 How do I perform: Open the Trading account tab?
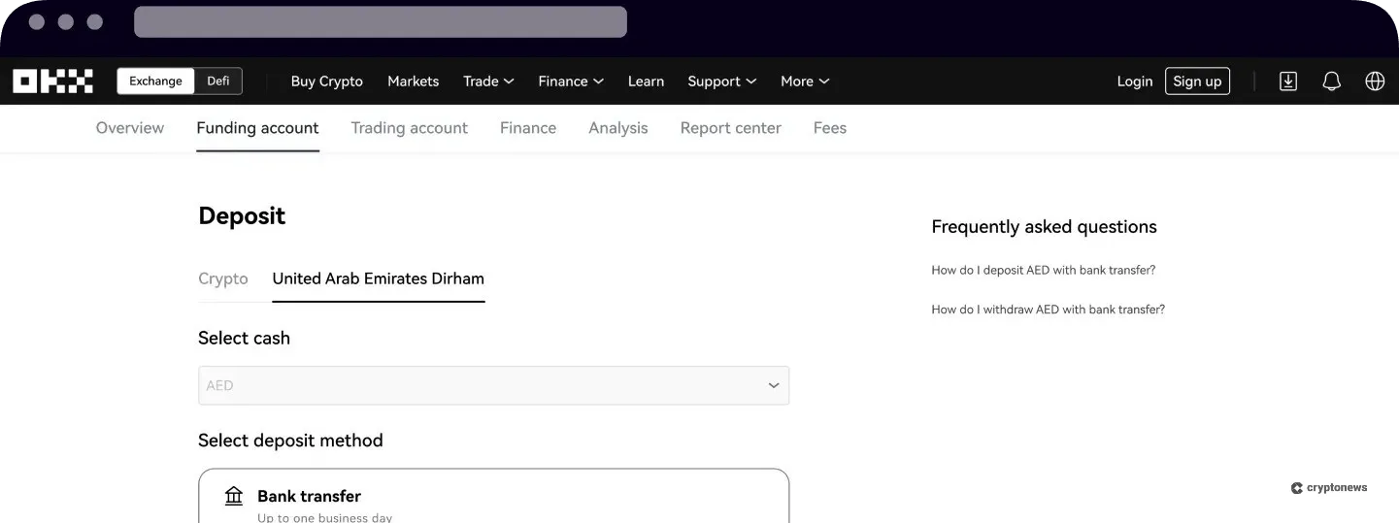click(x=409, y=128)
